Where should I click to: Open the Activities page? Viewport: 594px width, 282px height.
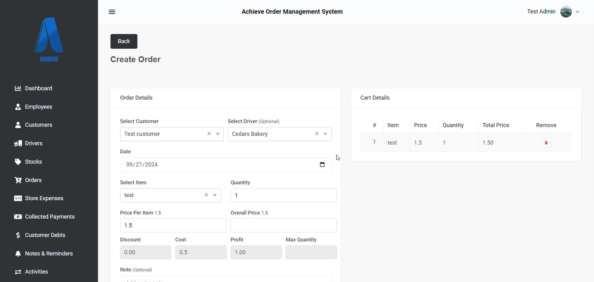coord(36,272)
